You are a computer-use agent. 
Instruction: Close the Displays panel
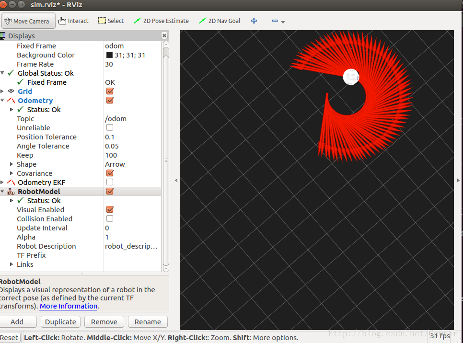tap(164, 36)
